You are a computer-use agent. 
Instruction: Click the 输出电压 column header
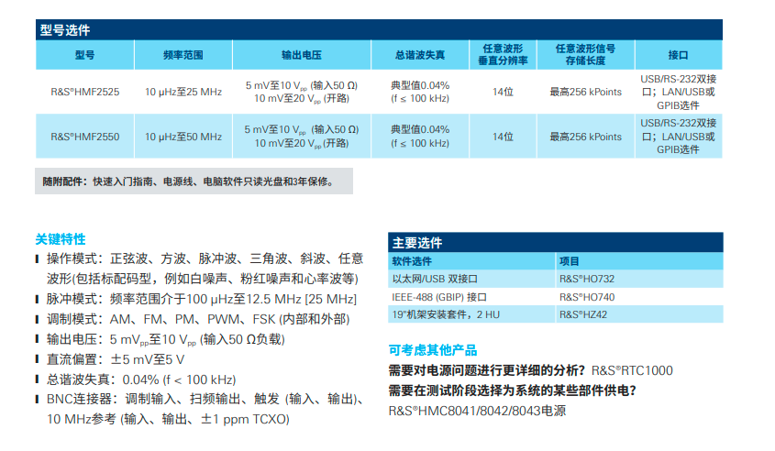click(302, 55)
